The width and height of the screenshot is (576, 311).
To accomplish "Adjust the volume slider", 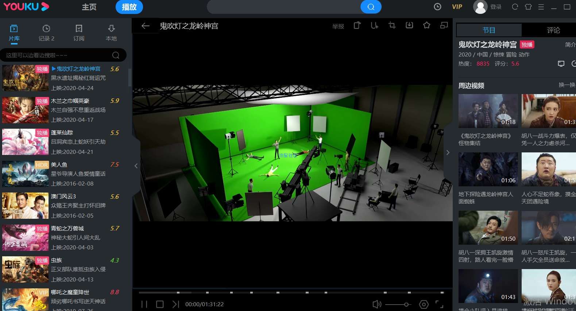I will coord(398,304).
